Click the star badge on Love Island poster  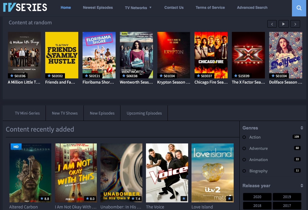229,198
